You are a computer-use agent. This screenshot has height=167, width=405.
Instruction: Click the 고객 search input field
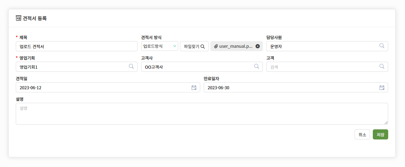coord(327,67)
